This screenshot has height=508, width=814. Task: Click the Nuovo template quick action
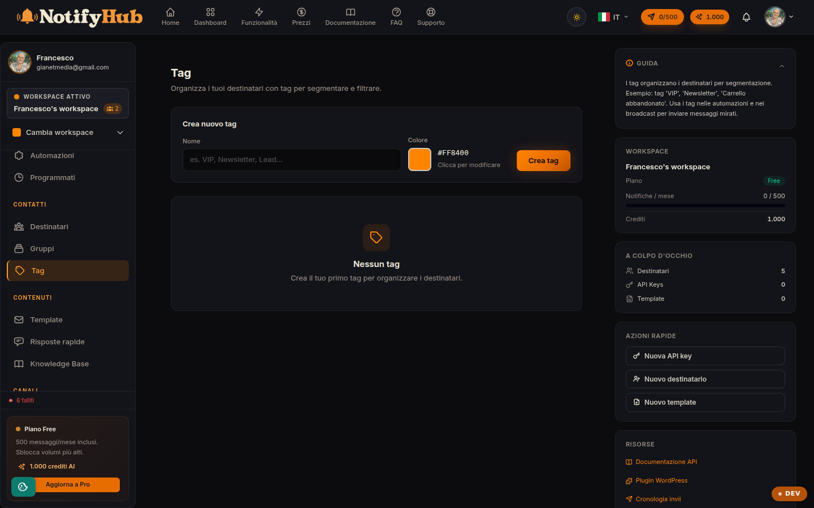pyautogui.click(x=705, y=402)
